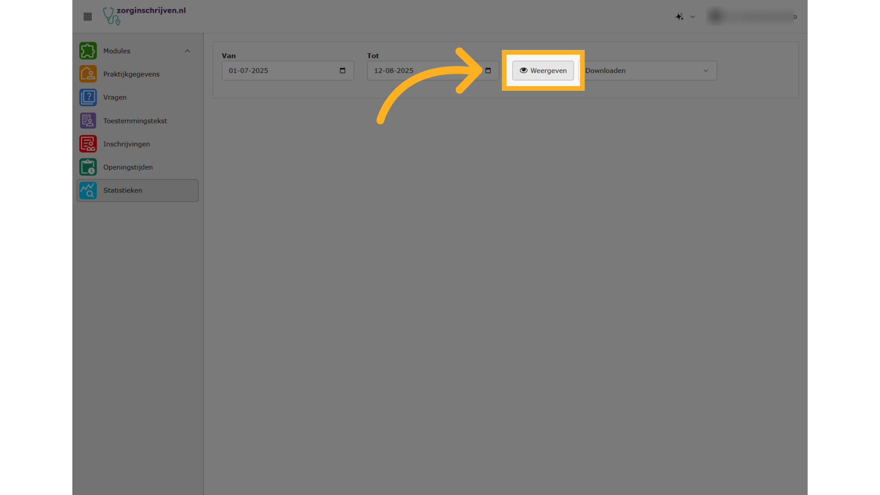Expand the chevron next to sparkle icon
The width and height of the screenshot is (880, 495).
(693, 17)
